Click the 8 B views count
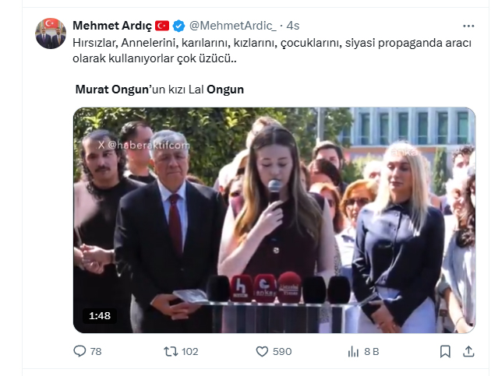Viewport: 491px width, 376px height. pyautogui.click(x=372, y=352)
